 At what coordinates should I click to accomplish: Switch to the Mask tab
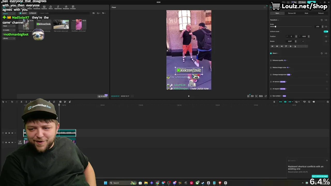point(306,13)
